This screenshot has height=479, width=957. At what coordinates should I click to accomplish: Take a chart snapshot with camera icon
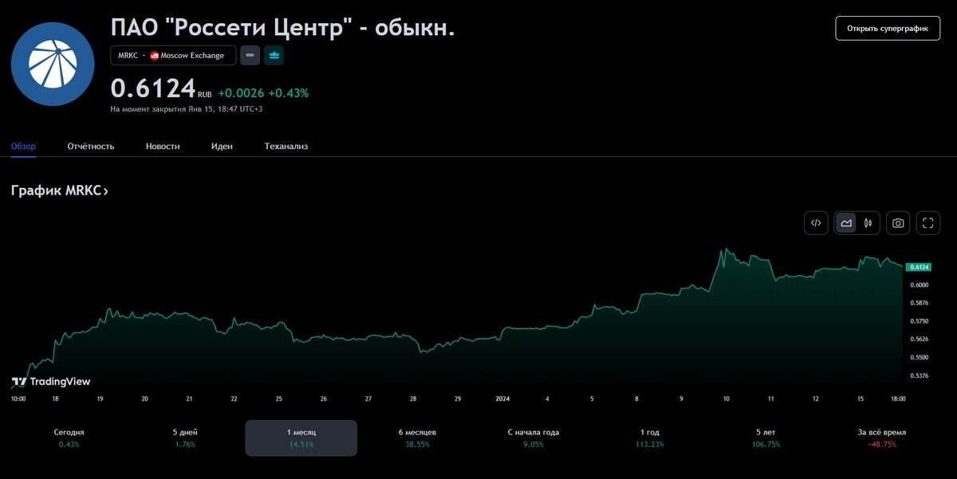tap(898, 223)
